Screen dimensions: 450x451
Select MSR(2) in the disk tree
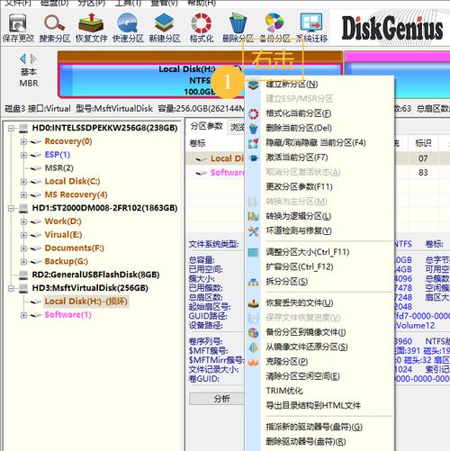pyautogui.click(x=59, y=168)
